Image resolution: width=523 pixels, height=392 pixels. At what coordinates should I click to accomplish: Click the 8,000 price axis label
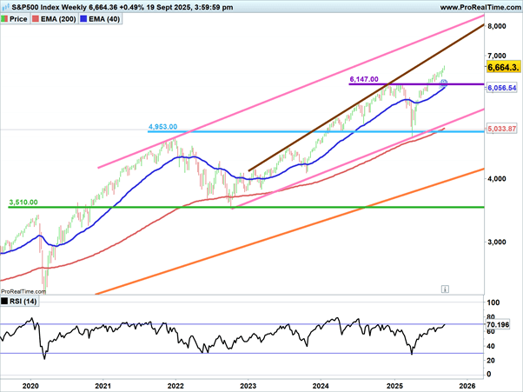tap(497, 26)
